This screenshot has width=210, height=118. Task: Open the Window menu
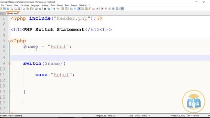[x=83, y=5]
